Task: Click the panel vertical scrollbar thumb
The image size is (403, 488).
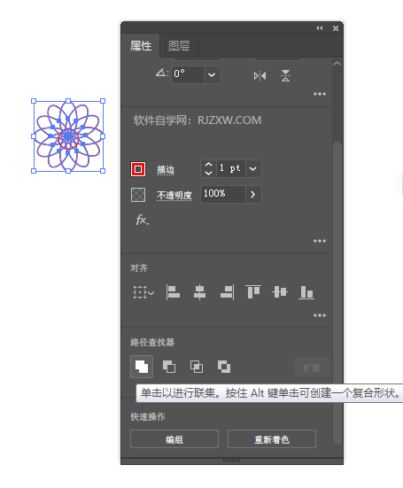Action: coord(337,292)
